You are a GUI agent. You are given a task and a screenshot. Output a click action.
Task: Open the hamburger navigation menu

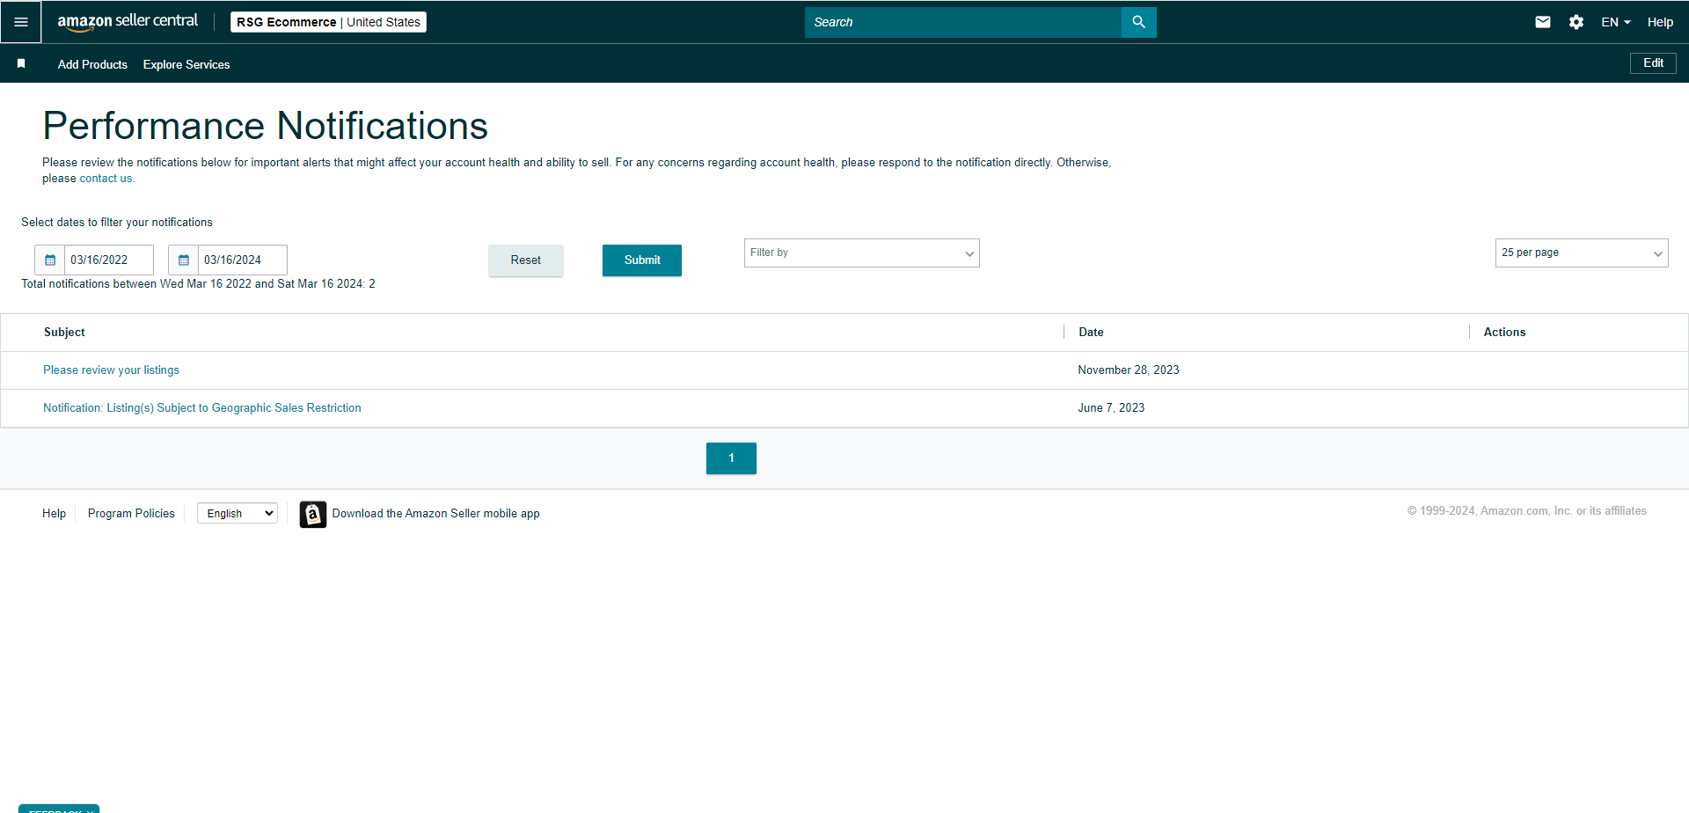21,22
